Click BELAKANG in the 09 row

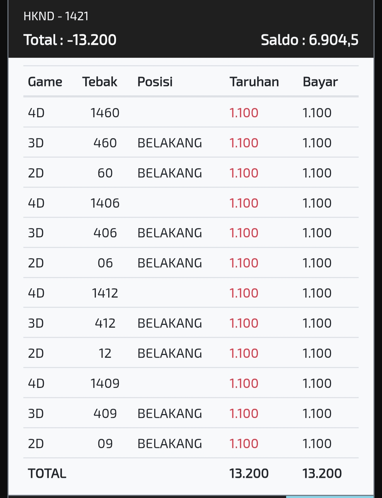169,444
